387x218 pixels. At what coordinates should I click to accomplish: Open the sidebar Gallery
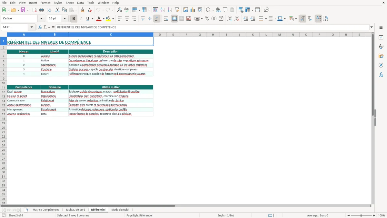(x=381, y=56)
